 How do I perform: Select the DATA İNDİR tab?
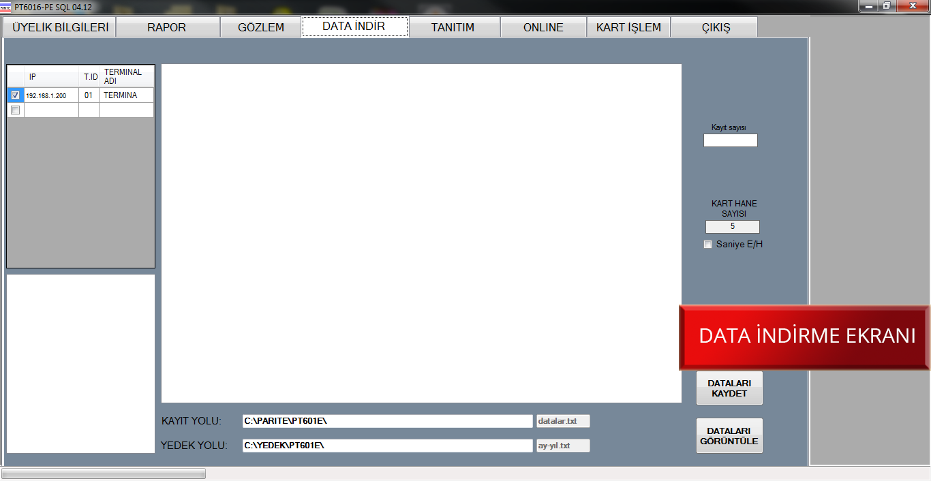tap(354, 27)
